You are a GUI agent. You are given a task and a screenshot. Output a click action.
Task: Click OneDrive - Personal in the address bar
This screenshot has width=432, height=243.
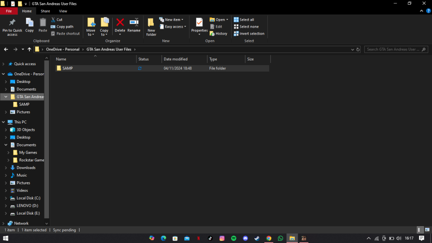point(63,49)
